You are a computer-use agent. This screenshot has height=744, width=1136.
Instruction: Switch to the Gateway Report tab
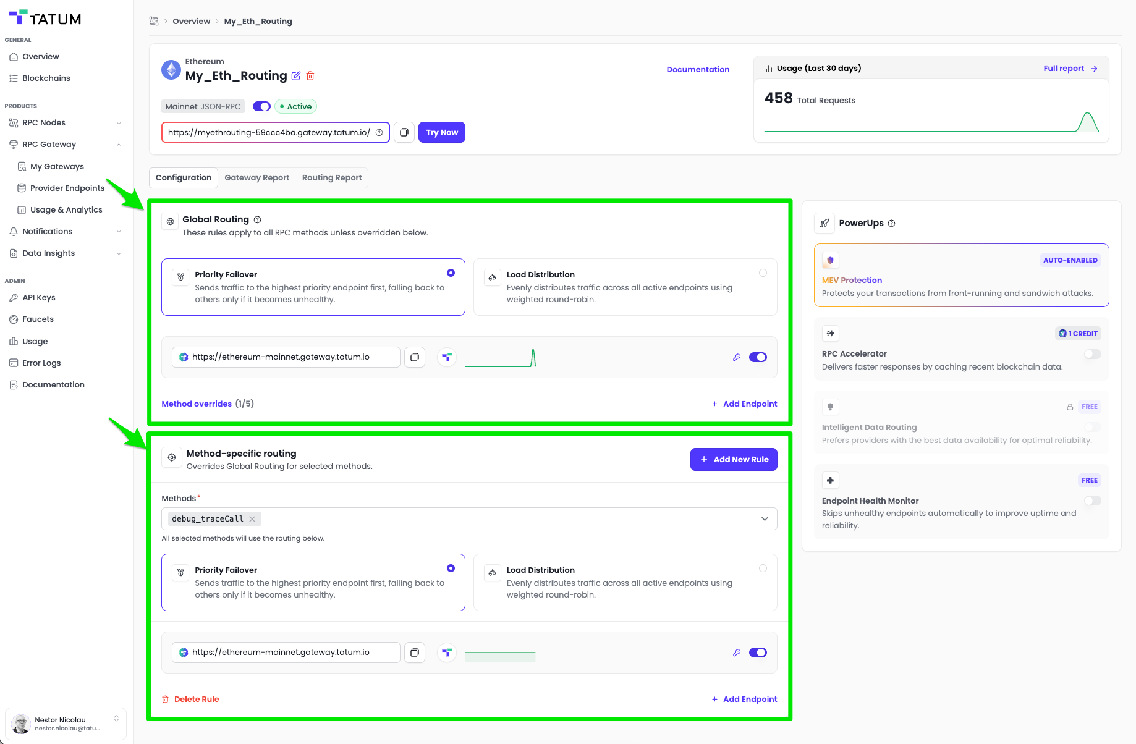pos(256,177)
